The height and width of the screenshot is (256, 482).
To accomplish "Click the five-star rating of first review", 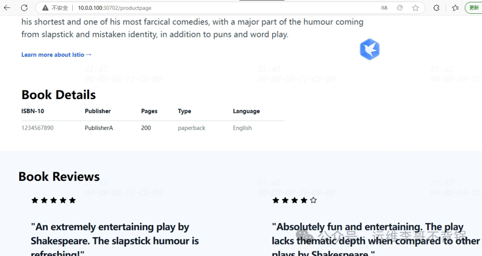I will [54, 200].
